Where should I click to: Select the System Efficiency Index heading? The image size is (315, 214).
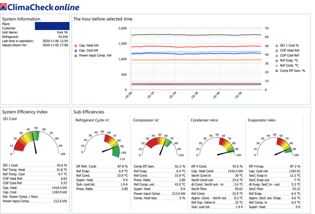pos(25,112)
